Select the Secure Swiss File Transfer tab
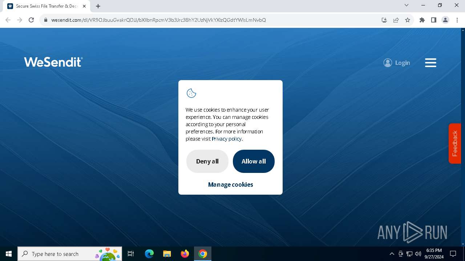Screen dimensions: 465x261 coord(47,6)
